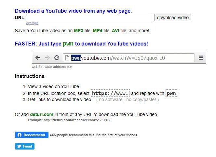
Task: Click the deturl.com green link text
Action: click(42, 114)
